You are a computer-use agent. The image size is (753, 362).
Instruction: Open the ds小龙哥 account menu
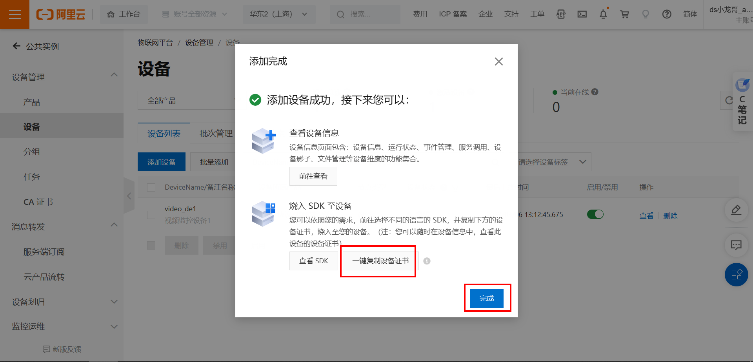(x=730, y=14)
